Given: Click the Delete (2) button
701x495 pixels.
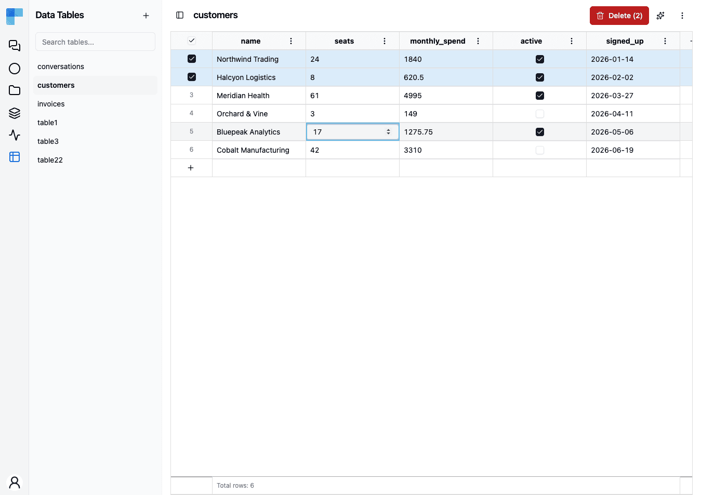Looking at the screenshot, I should (x=619, y=16).
